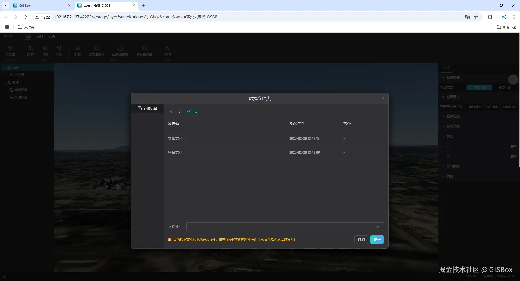Screen dimensions: 520x281
Task: Click the 确定 confirm button
Action: click(377, 240)
